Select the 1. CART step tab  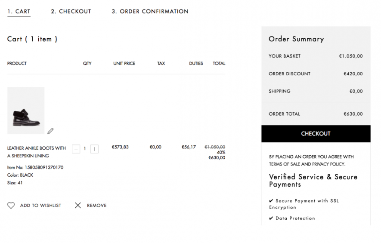[x=19, y=12]
